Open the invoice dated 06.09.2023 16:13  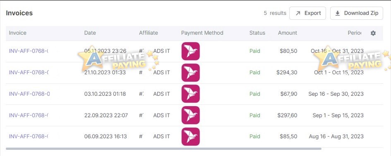tap(29, 136)
